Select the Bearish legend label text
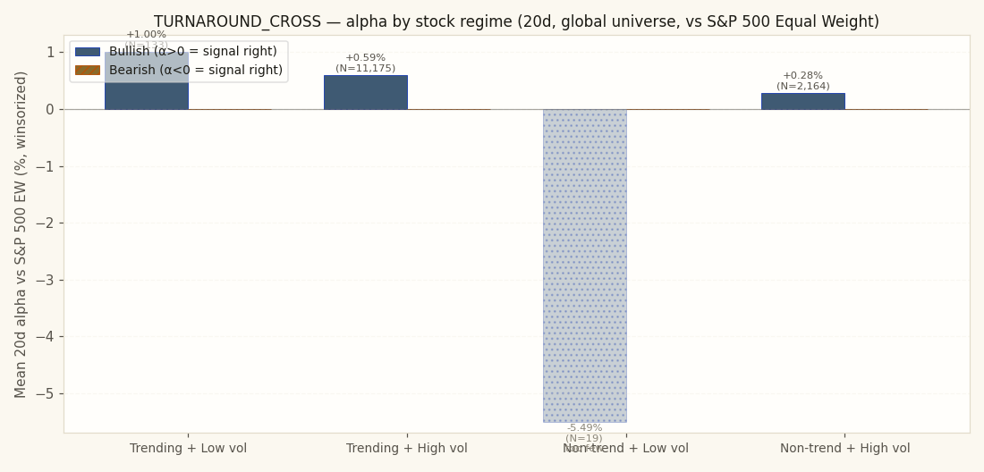This screenshot has height=472, width=984. [x=196, y=71]
